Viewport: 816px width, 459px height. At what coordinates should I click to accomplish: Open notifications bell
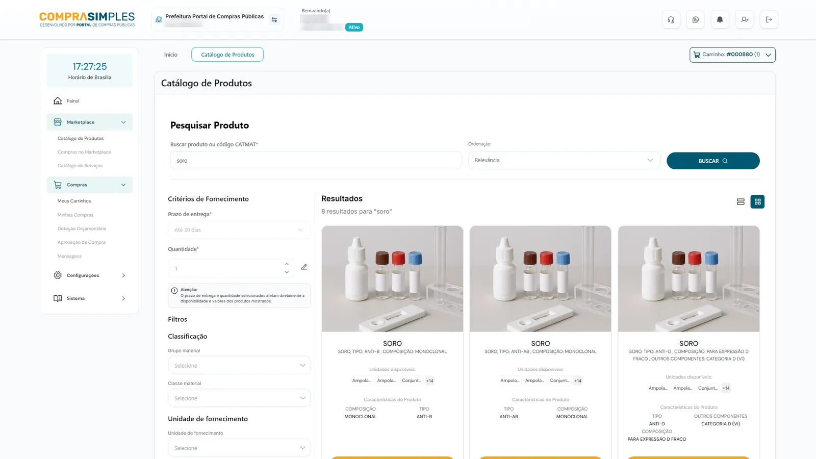(x=720, y=20)
